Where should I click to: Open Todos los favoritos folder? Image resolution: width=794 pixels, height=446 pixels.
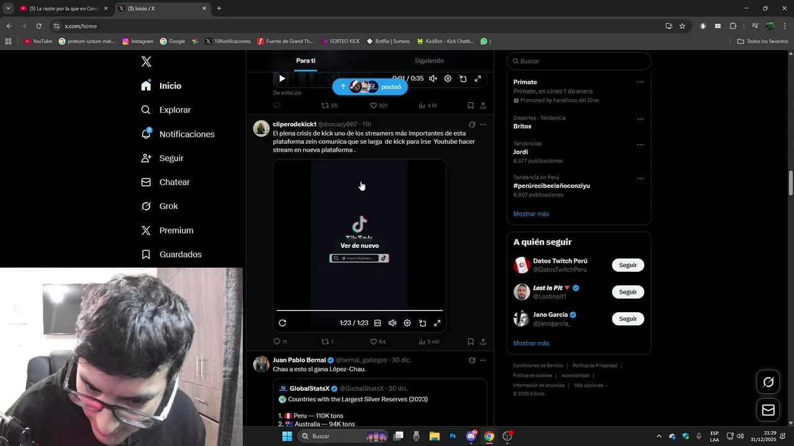[762, 42]
